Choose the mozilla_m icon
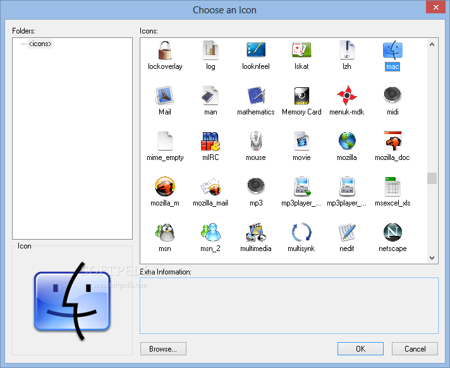Image resolution: width=450 pixels, height=368 pixels. [165, 187]
